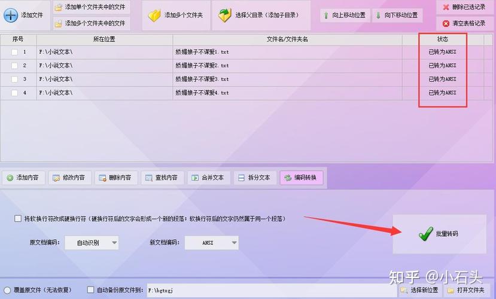Click folder icon beside 选择新位置
Screen dimensions: 496x299
(404, 290)
